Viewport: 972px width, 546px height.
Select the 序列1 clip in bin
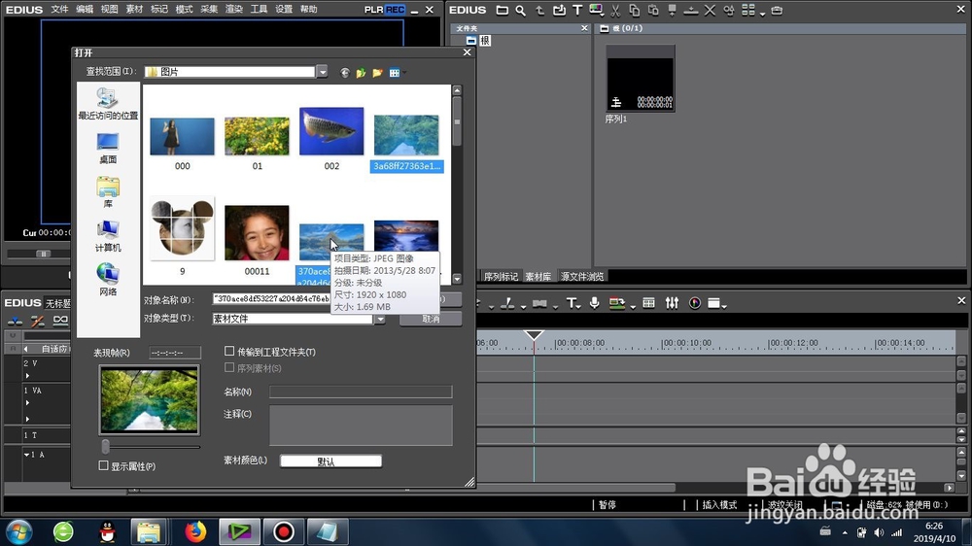[641, 79]
